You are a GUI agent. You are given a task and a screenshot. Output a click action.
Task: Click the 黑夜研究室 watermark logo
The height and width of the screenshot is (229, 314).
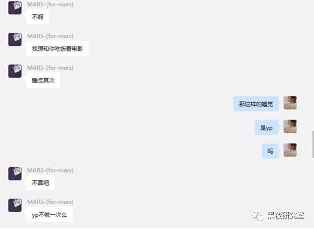pyautogui.click(x=257, y=216)
